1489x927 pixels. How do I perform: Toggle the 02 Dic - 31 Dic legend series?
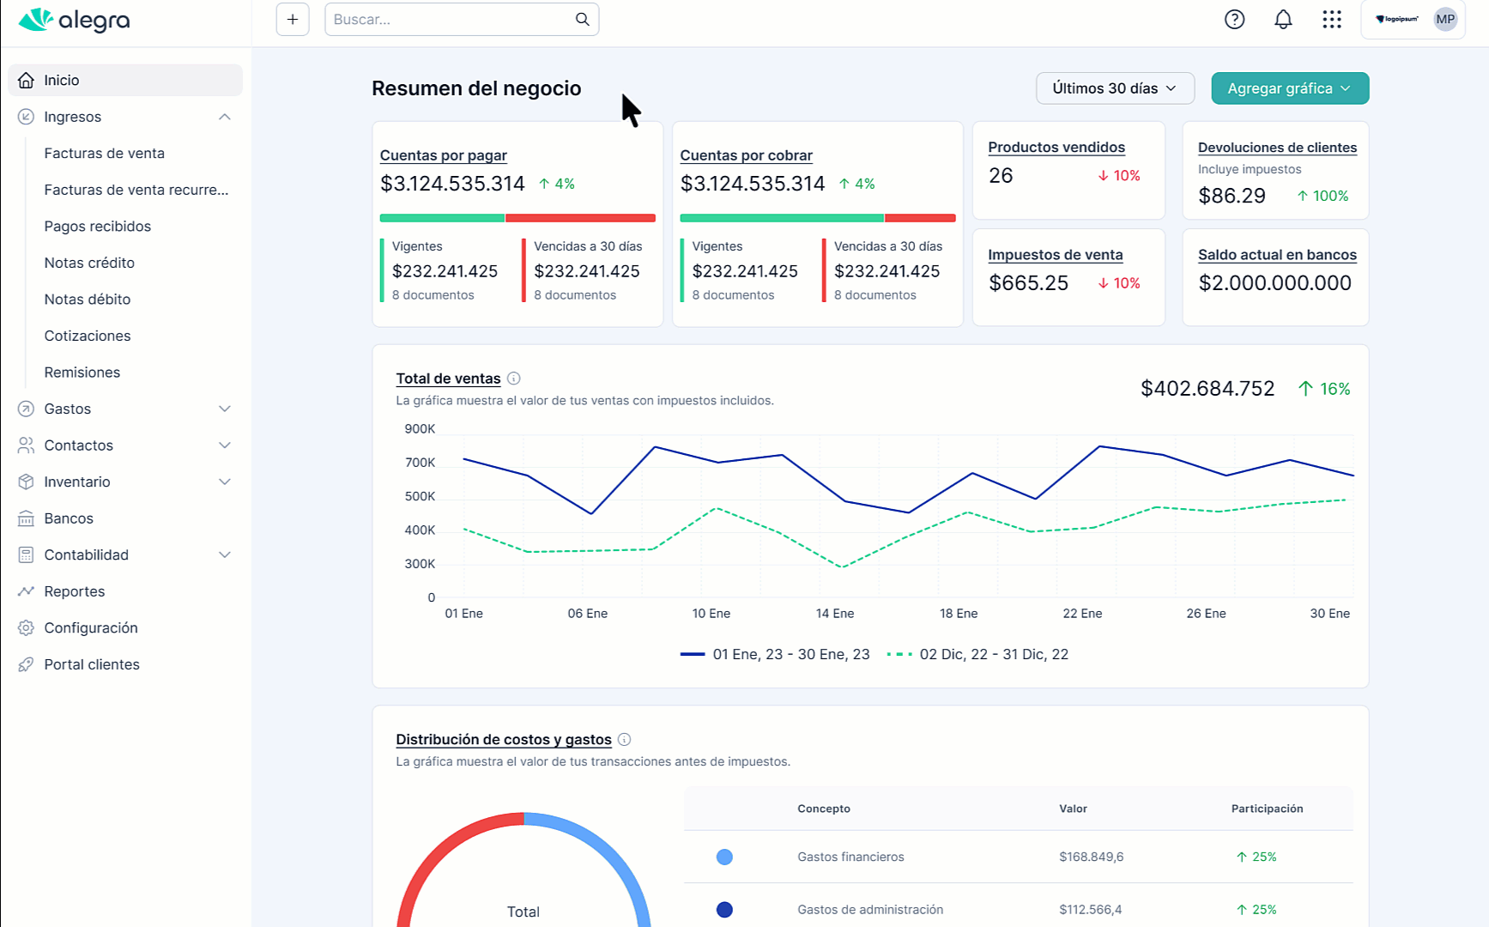pyautogui.click(x=978, y=654)
